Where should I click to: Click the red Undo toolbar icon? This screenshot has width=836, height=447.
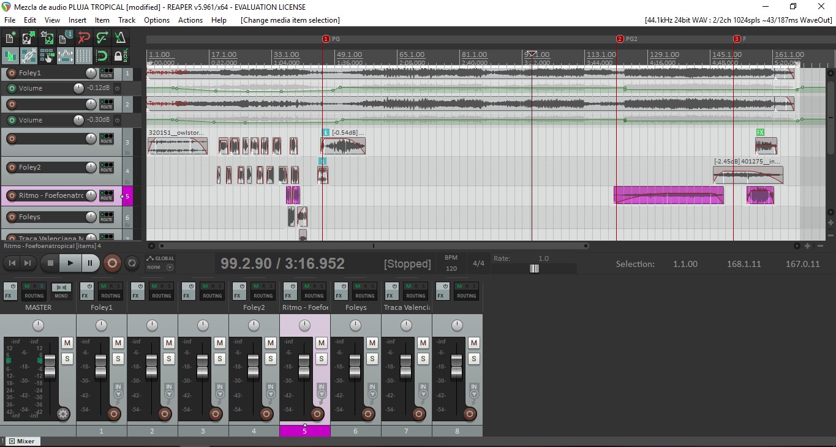[x=84, y=39]
